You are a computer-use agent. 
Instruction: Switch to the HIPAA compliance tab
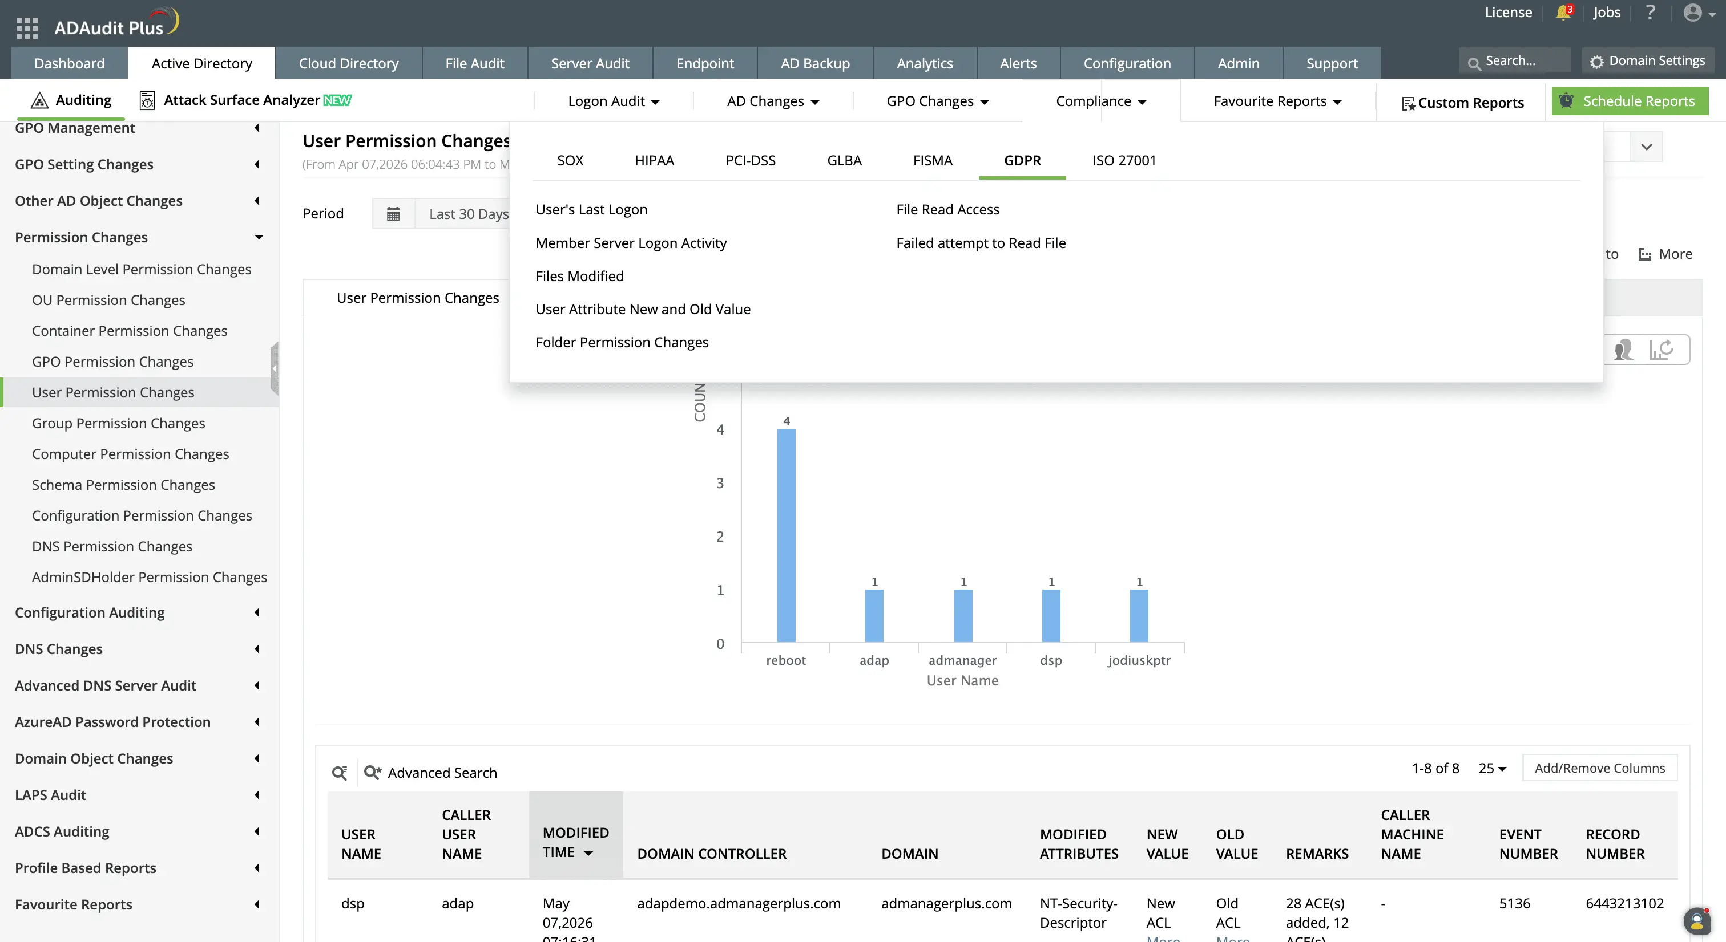[x=654, y=161]
